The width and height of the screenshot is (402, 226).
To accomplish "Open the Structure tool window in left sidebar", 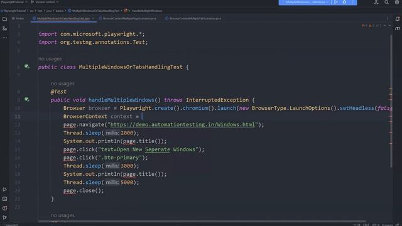I will point(4,28).
